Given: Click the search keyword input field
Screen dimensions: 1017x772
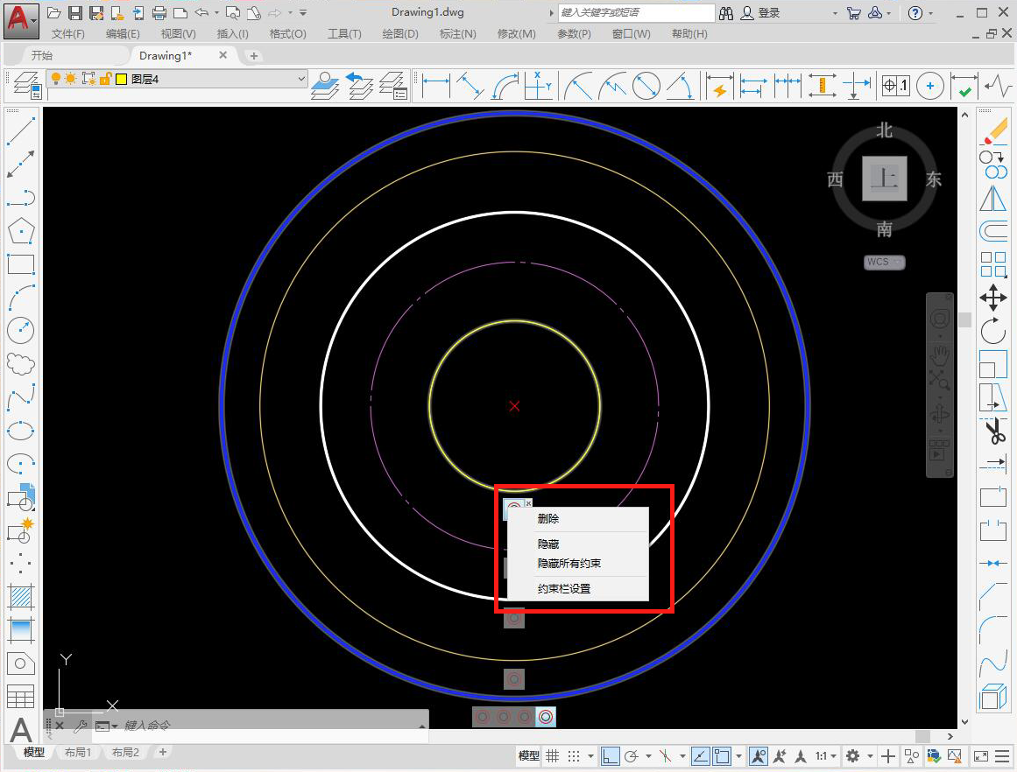Looking at the screenshot, I should click(x=636, y=13).
